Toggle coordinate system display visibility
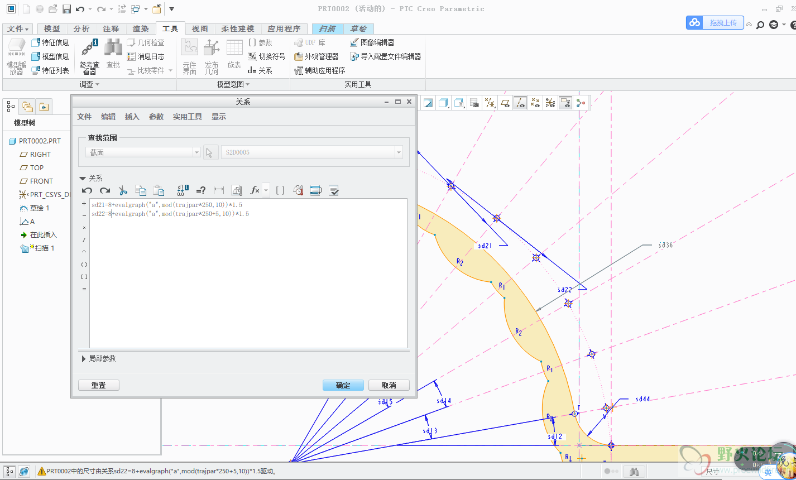This screenshot has width=796, height=480. coord(550,103)
